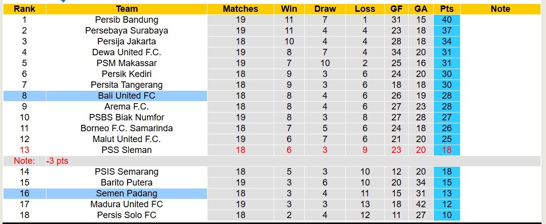Click Persib Bandung's 40 points cell
The width and height of the screenshot is (546, 224).
[447, 20]
